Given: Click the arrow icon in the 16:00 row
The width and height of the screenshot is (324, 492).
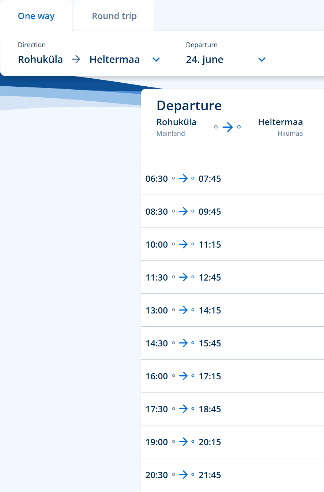Looking at the screenshot, I should tap(183, 376).
